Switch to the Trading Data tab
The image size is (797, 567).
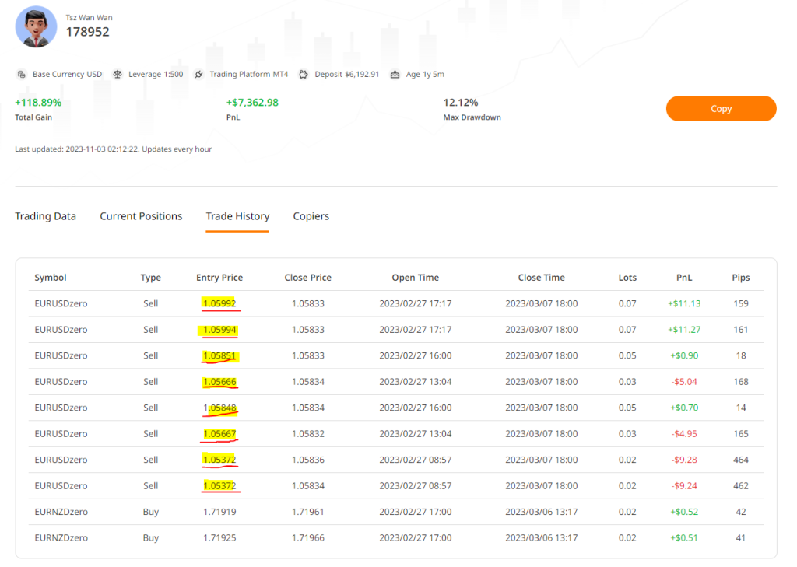click(x=45, y=216)
